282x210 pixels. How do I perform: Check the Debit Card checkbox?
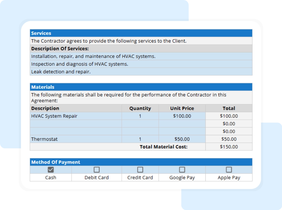pyautogui.click(x=97, y=170)
